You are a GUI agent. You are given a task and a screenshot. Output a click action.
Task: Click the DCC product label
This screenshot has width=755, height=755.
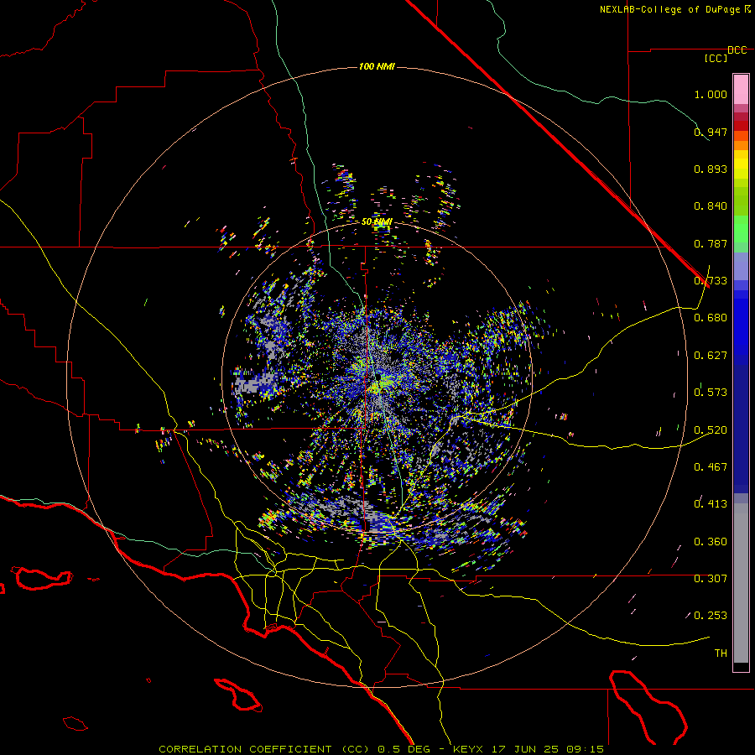pyautogui.click(x=737, y=50)
